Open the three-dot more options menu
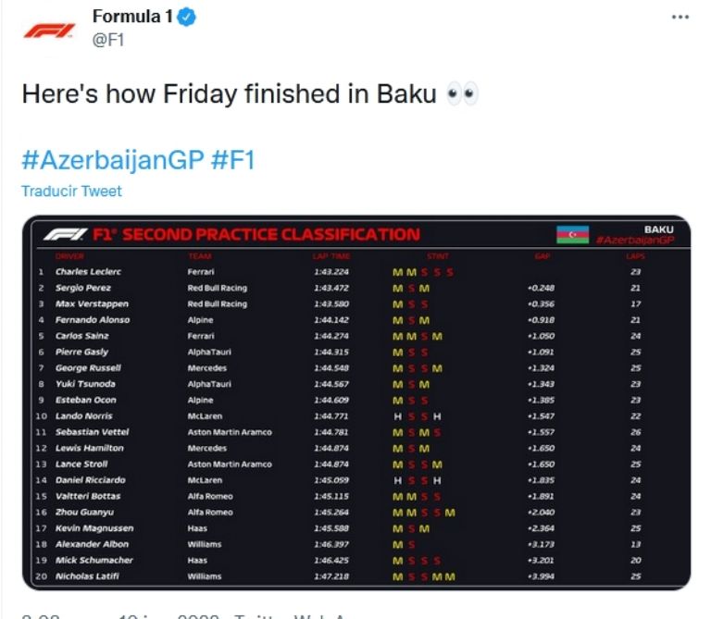711x619 pixels. tap(680, 18)
